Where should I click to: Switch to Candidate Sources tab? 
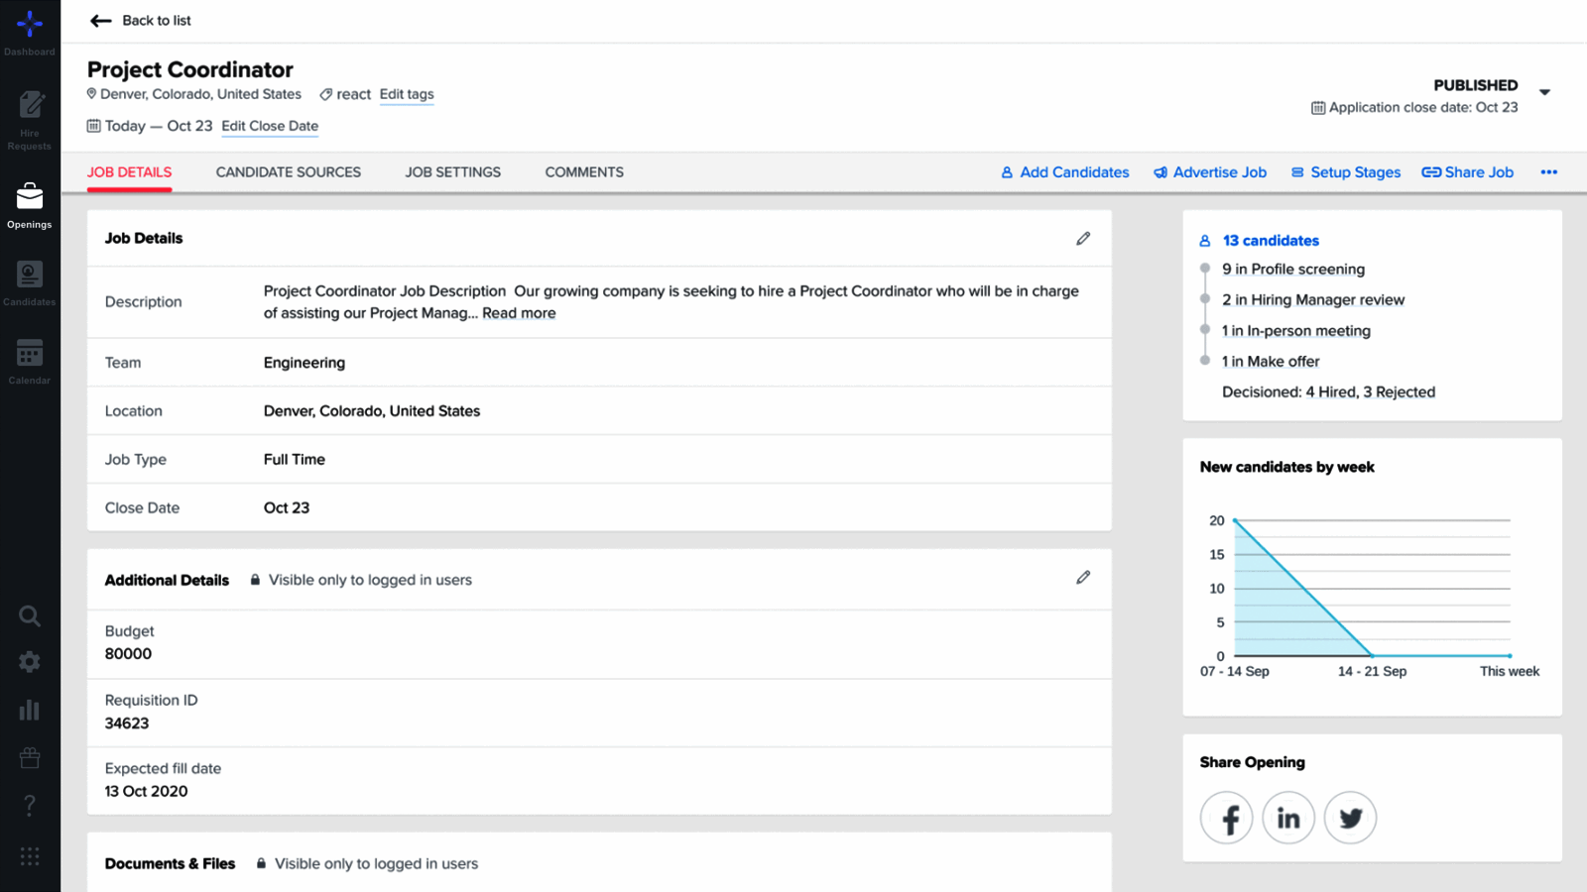[289, 172]
